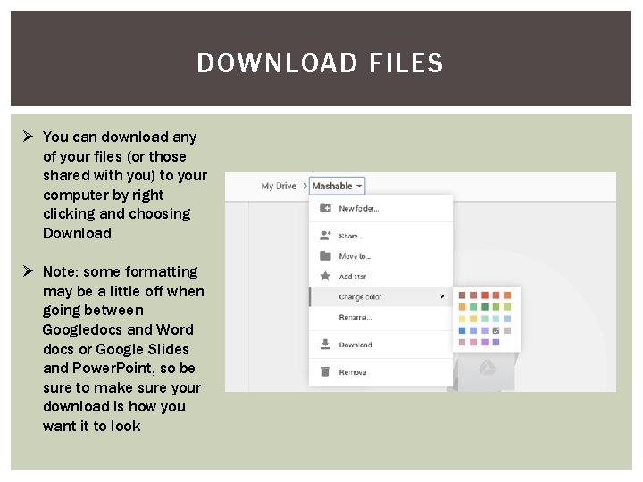Click the text 'want it to look'
Image resolution: width=643 pixels, height=482 pixels.
coord(92,426)
